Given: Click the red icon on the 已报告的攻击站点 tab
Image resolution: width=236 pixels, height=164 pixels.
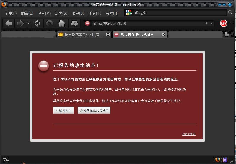Looking at the screenshot, I should click(x=116, y=35).
